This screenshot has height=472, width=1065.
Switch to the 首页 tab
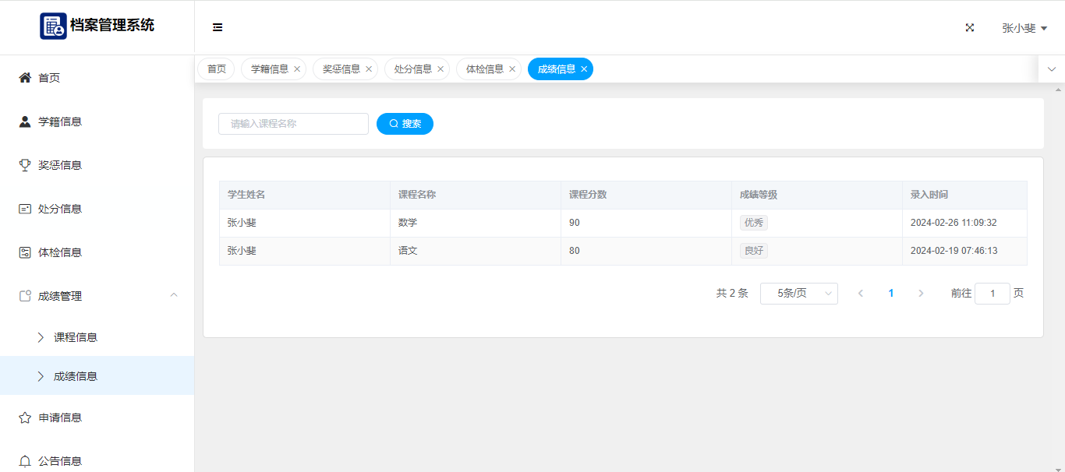pyautogui.click(x=216, y=69)
